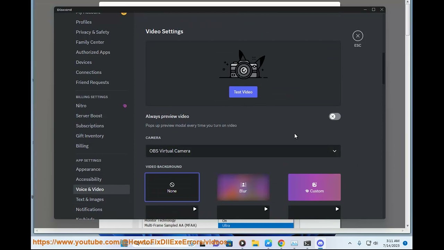Open terminal from taskbar
This screenshot has height=250, width=444.
coord(307,243)
